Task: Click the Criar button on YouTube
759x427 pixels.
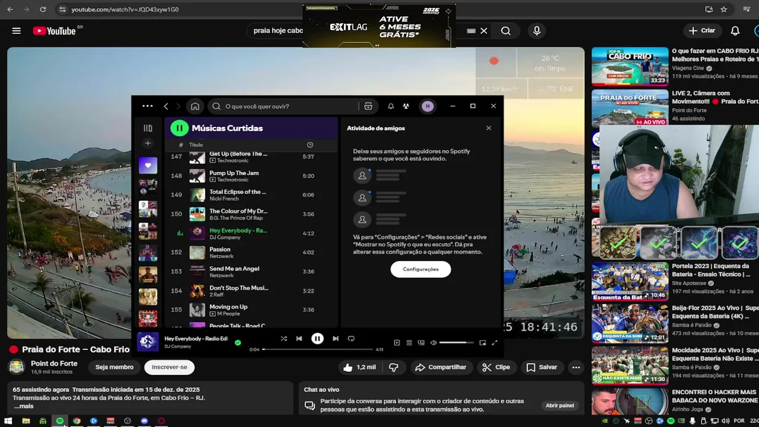Action: [702, 30]
